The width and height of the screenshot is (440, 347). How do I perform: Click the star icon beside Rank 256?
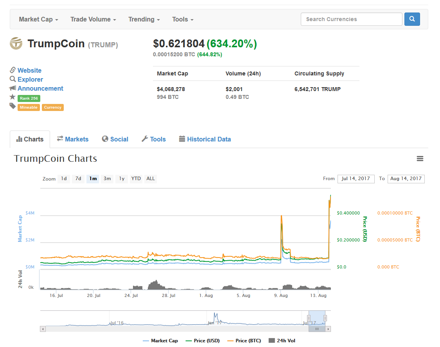[x=13, y=97]
